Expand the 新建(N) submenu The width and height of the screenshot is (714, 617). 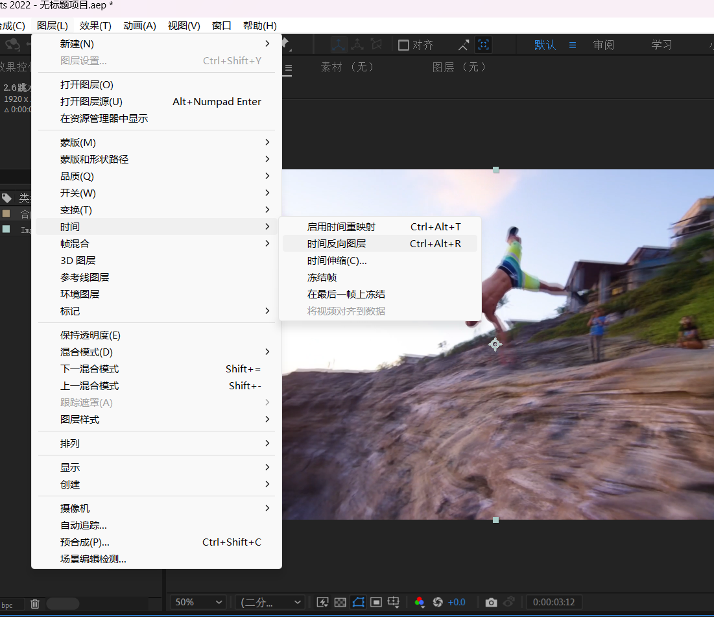point(156,43)
